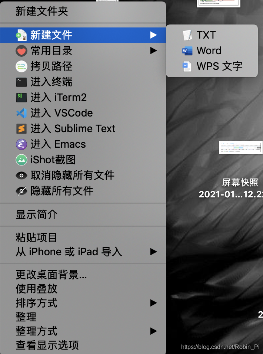Open 进入 VSCode menu entry

pyautogui.click(x=83, y=113)
